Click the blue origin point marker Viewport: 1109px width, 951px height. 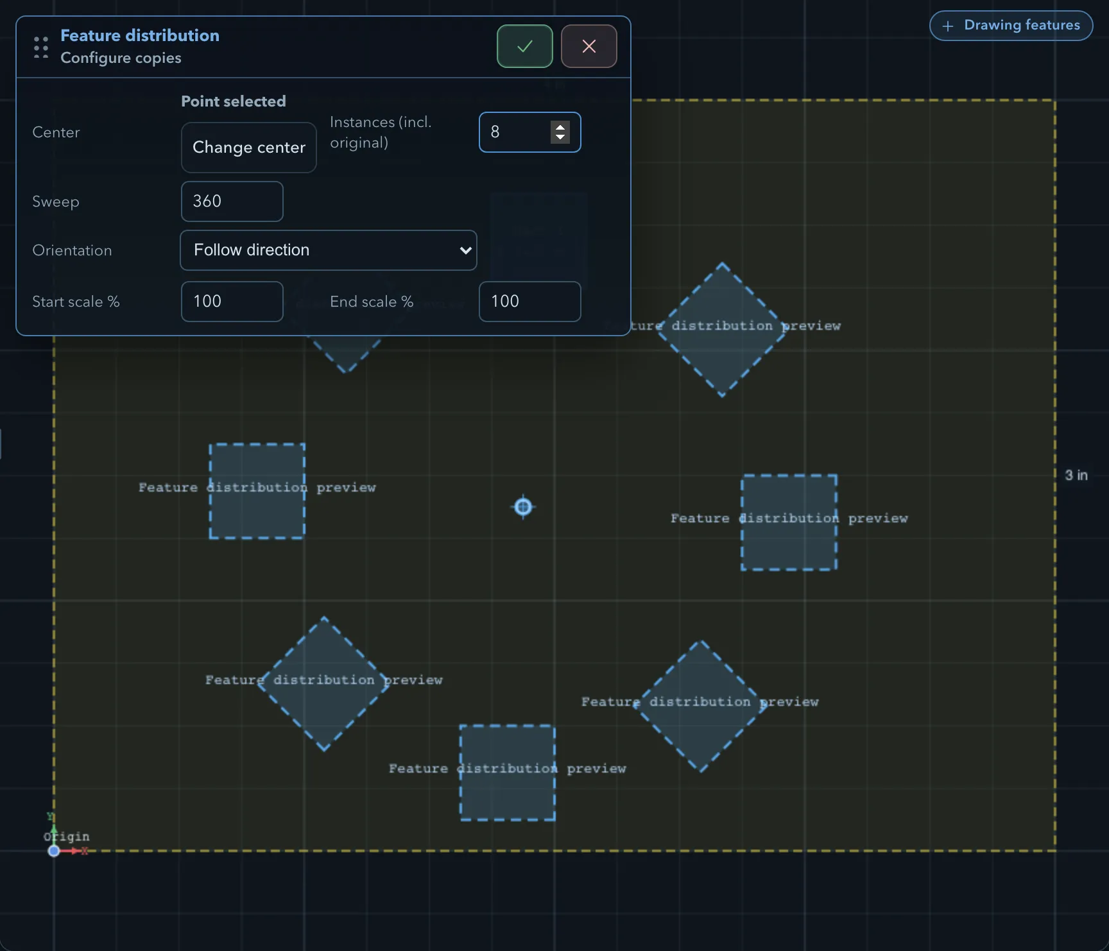[54, 851]
